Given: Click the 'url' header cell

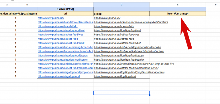Looking at the screenshot, I should (x=65, y=14).
